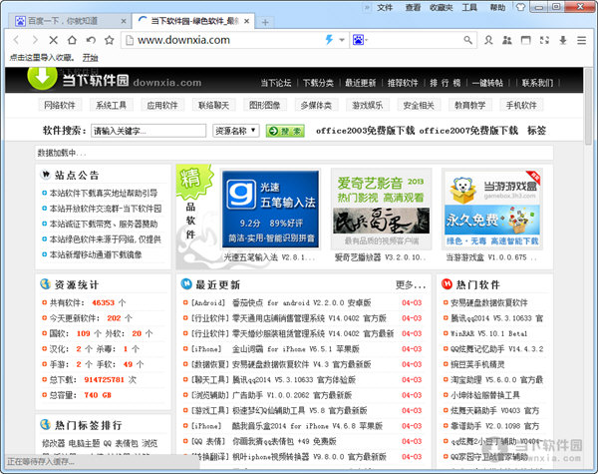Open 本站新增移动通道下载镜像 announcement
598x474 pixels.
tap(96, 254)
